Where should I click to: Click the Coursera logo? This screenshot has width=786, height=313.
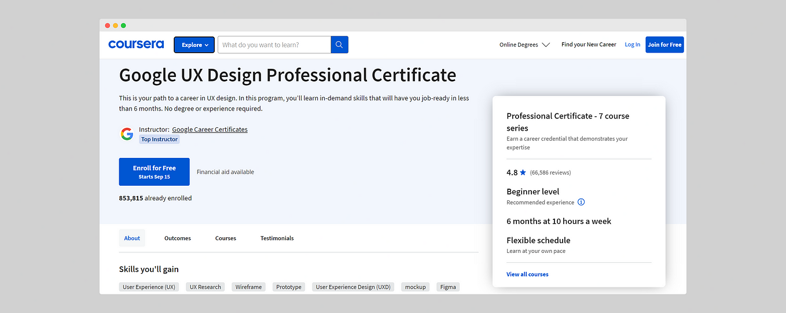pyautogui.click(x=136, y=45)
